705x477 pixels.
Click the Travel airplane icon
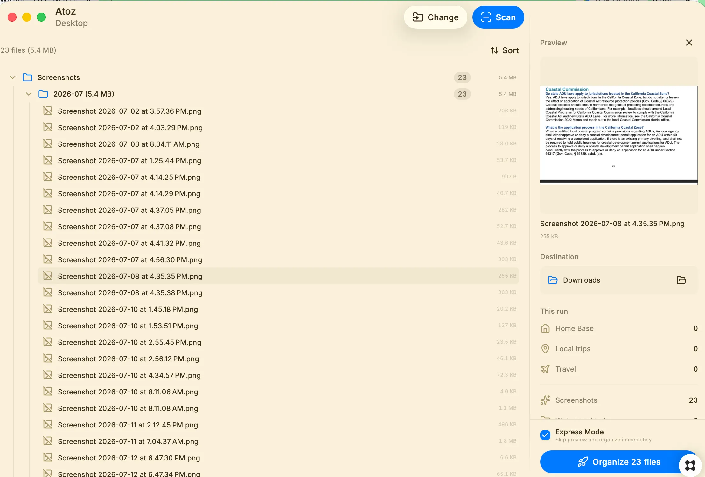point(545,369)
